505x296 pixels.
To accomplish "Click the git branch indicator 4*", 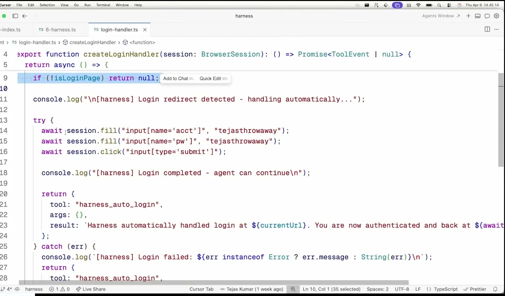I will (x=6, y=289).
